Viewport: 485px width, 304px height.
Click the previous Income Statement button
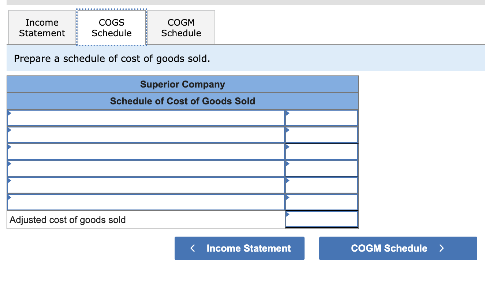[x=239, y=248]
